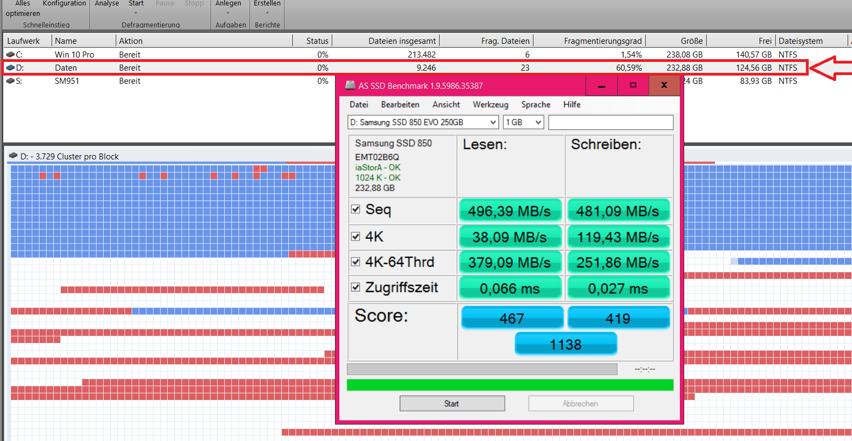Viewport: 852px width, 441px height.
Task: Sort by Dateien insgesamt column header
Action: point(385,41)
